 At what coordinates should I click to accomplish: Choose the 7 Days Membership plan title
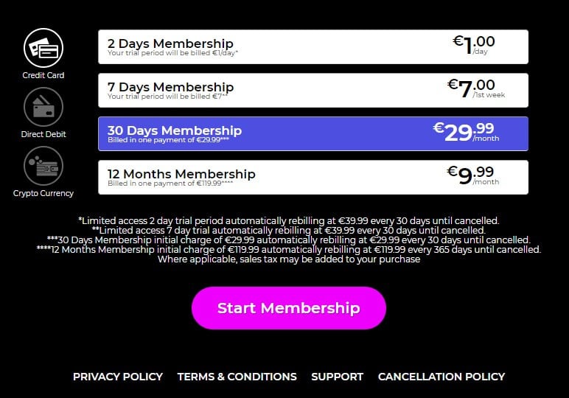pos(170,87)
